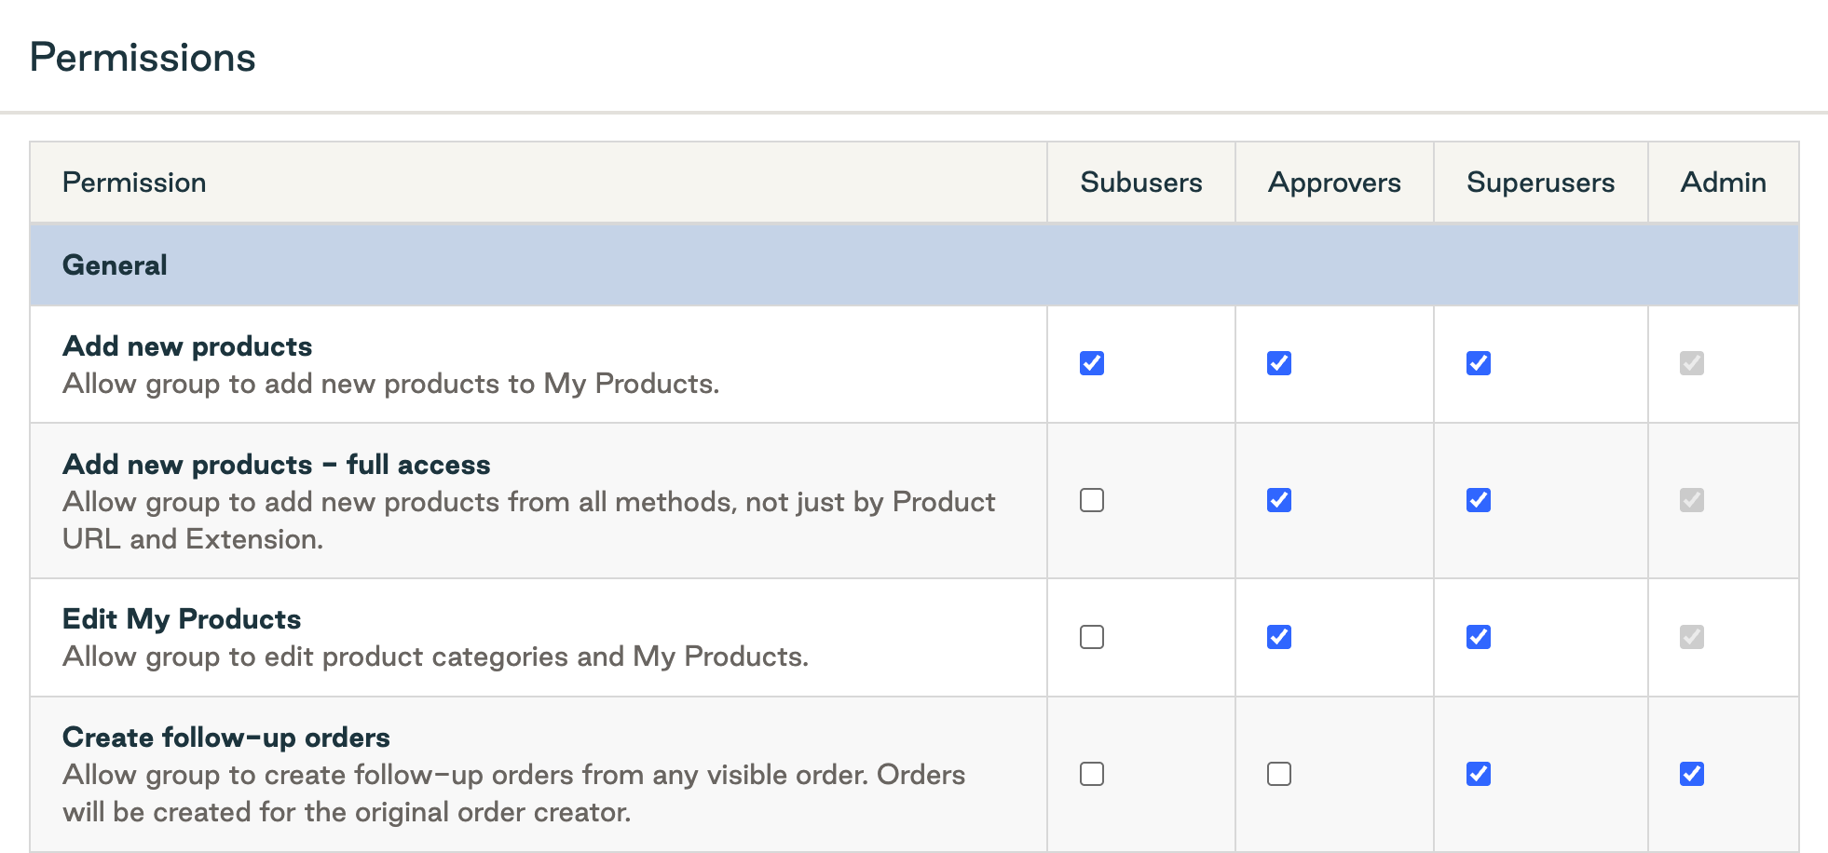The image size is (1828, 853).
Task: Enable Create follow-up orders for Subusers
Action: (1092, 774)
